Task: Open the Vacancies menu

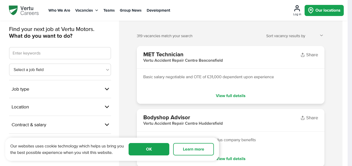Action: click(x=86, y=10)
